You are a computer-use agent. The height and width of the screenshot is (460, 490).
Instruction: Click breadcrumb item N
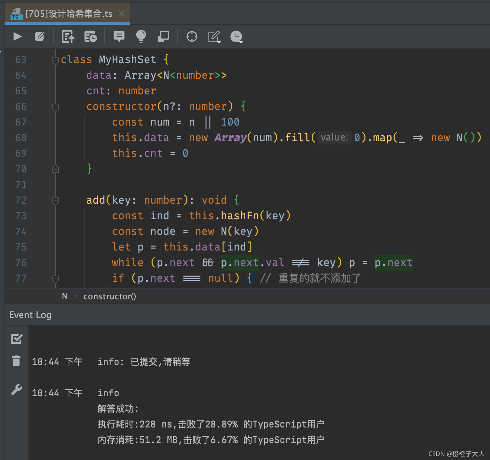(x=65, y=296)
